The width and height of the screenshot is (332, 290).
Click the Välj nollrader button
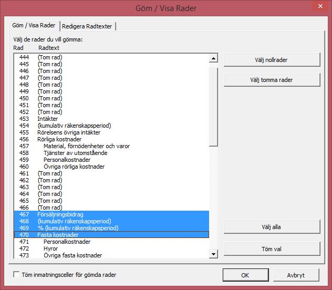pos(272,60)
